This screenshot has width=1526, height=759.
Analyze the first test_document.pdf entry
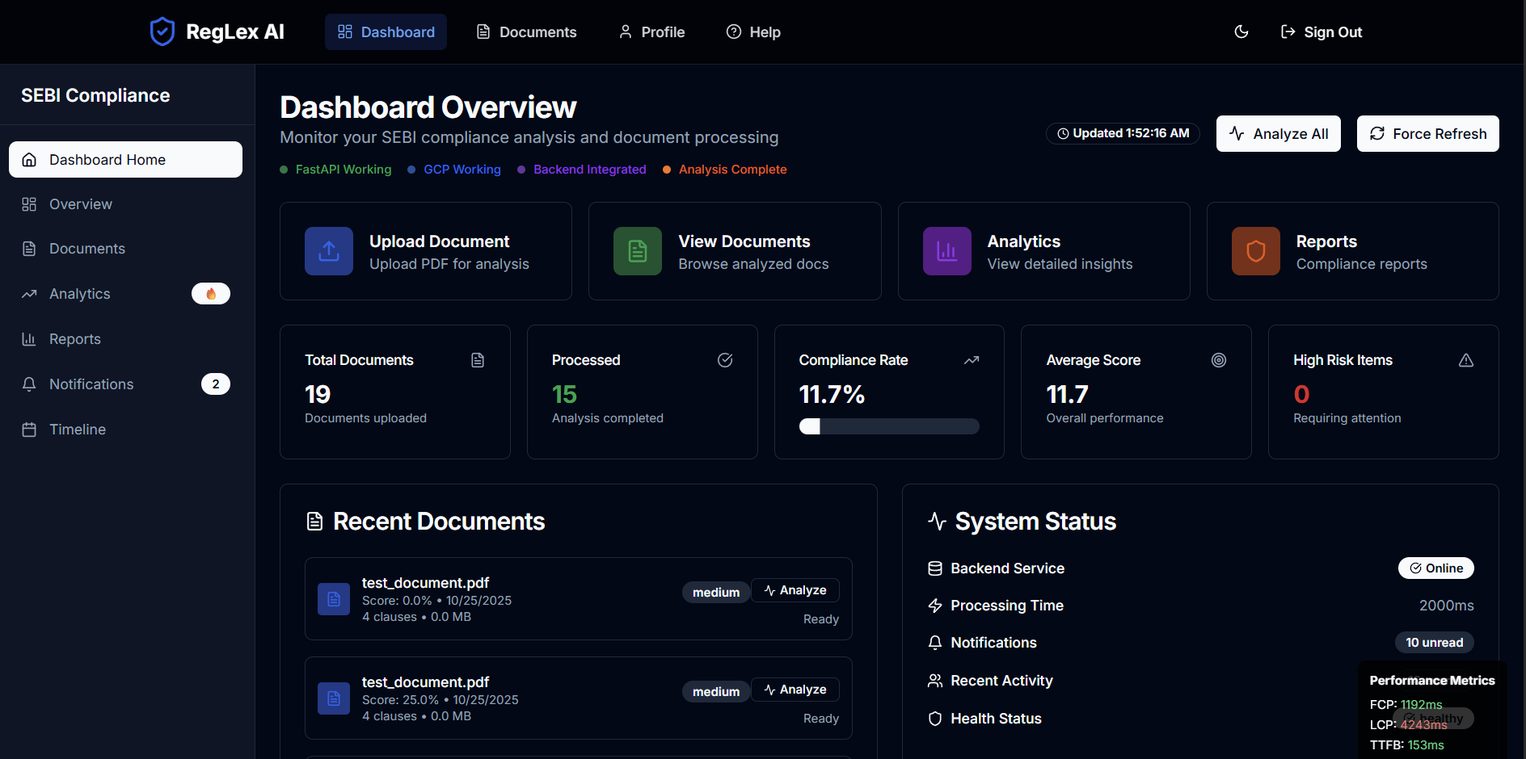click(795, 590)
